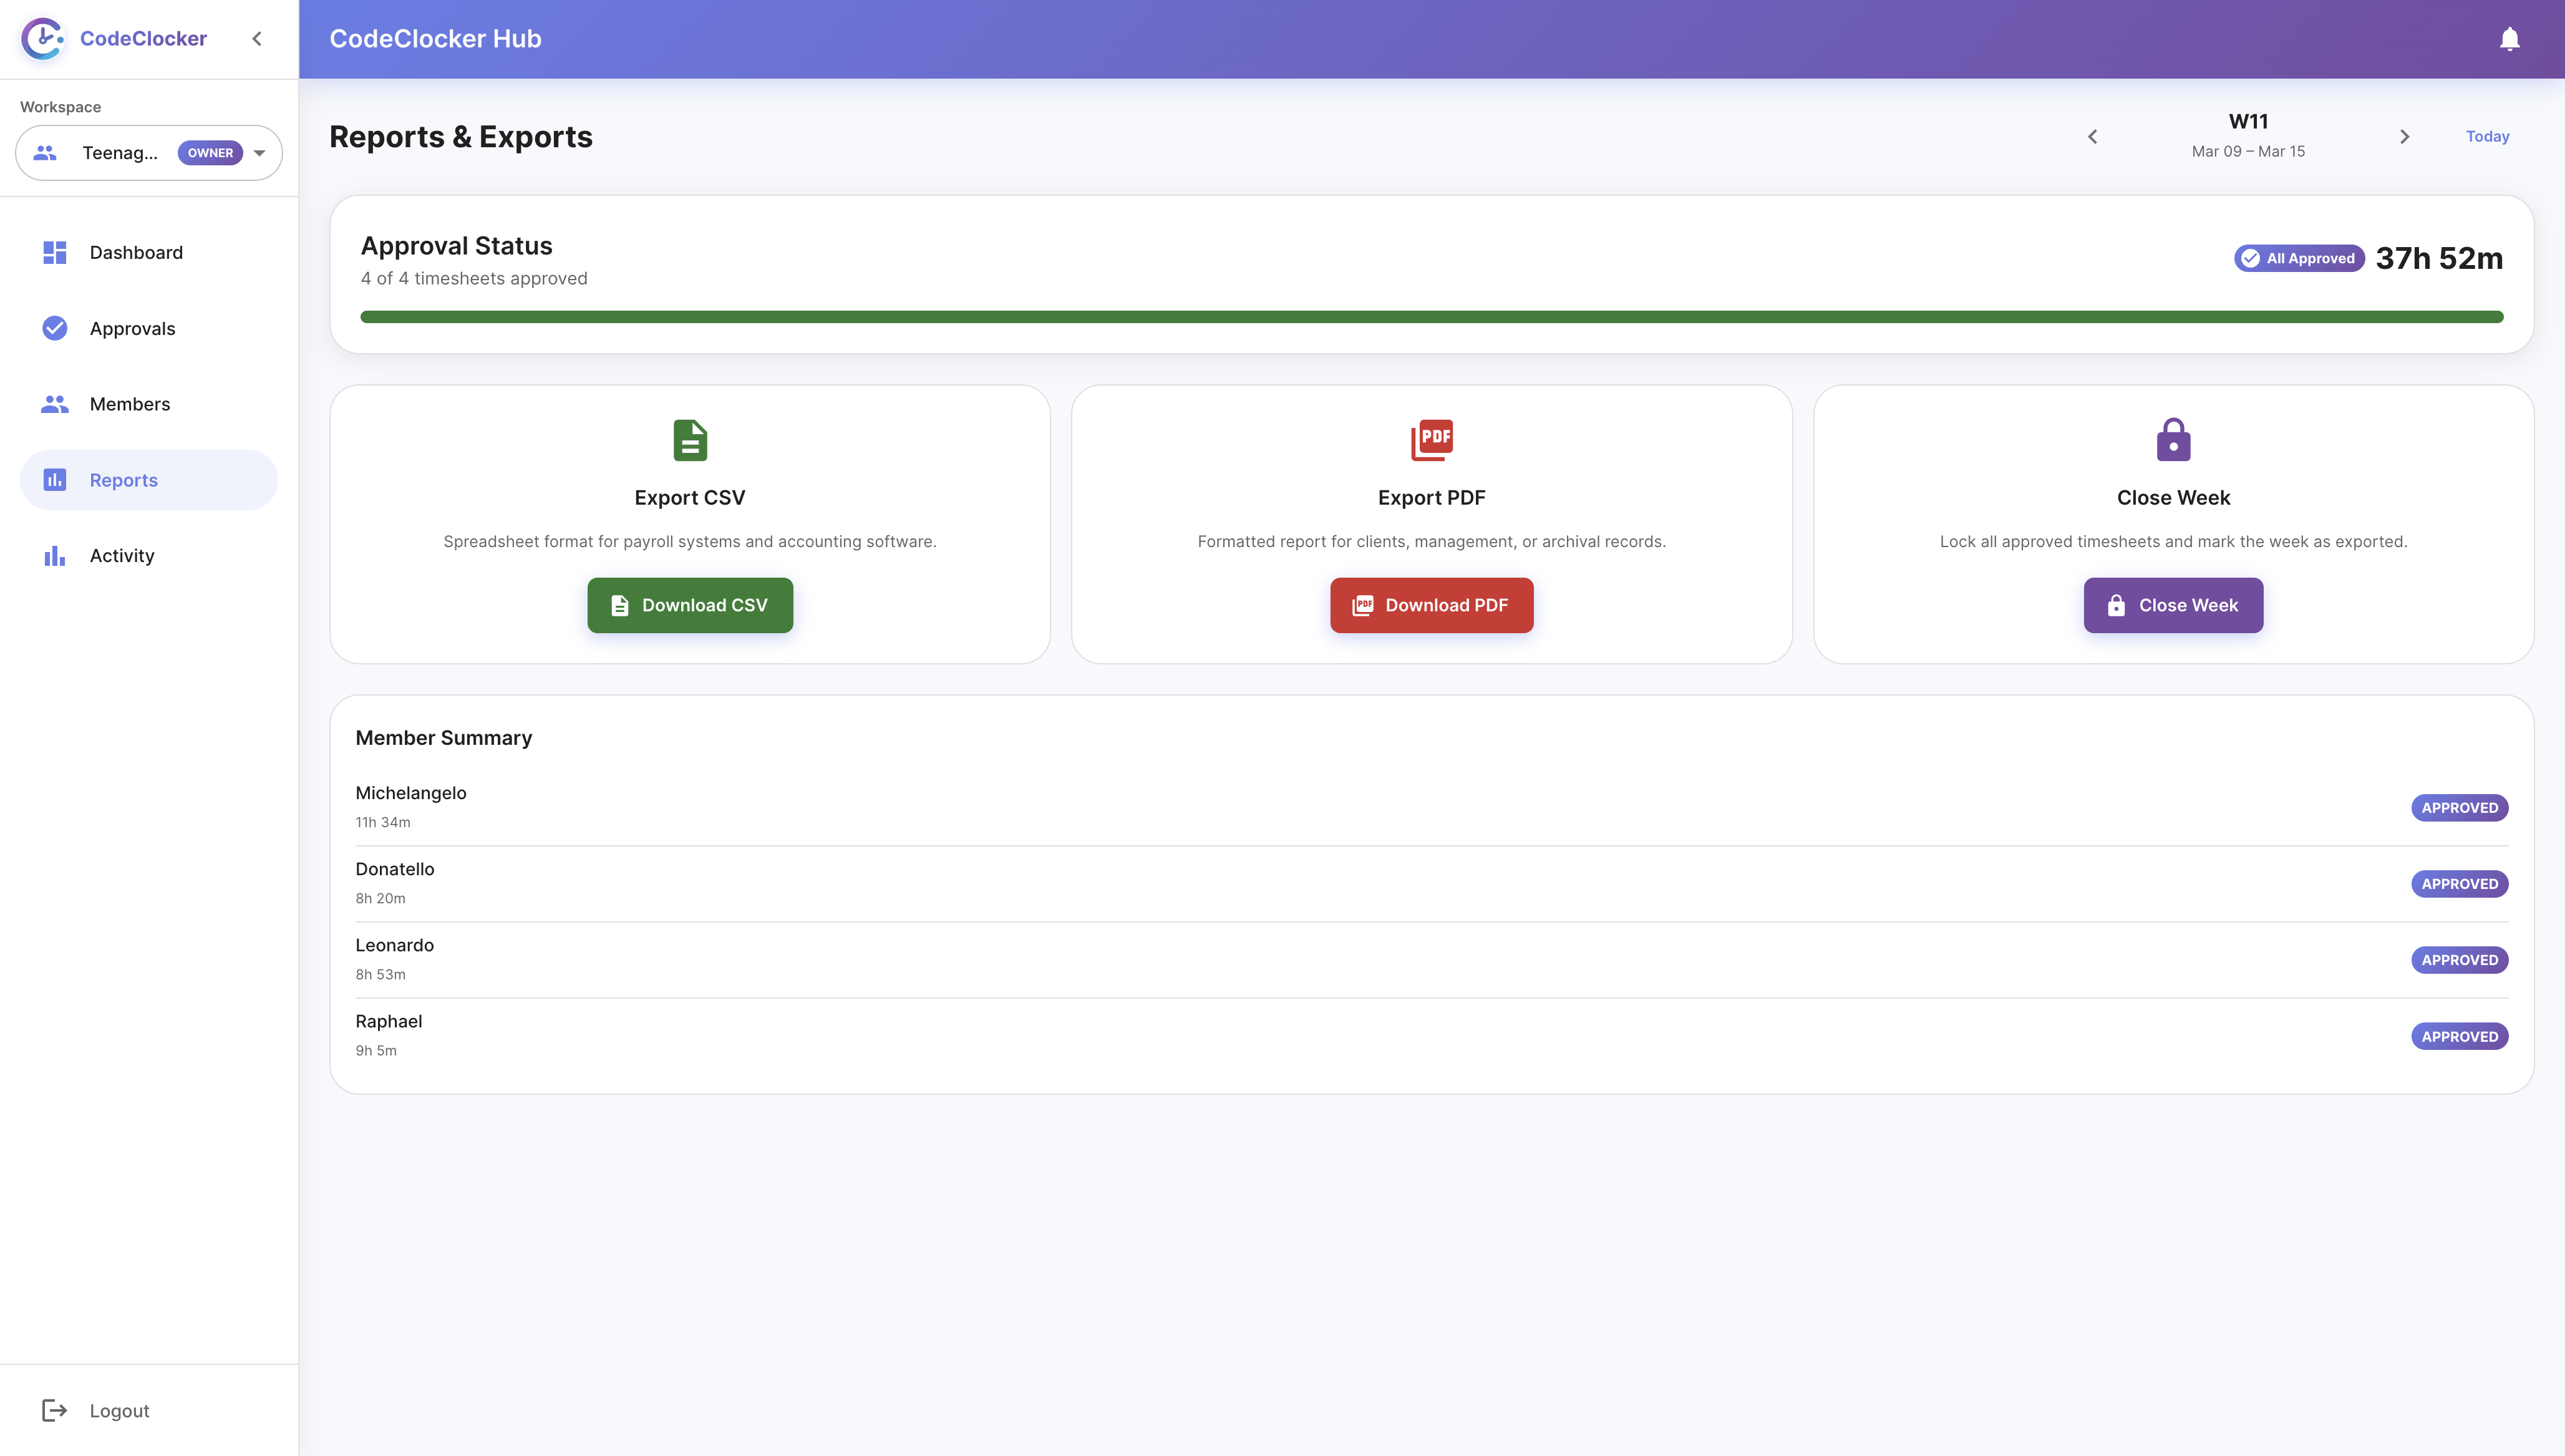Image resolution: width=2565 pixels, height=1456 pixels.
Task: Jump to current week via Today link
Action: [2487, 136]
